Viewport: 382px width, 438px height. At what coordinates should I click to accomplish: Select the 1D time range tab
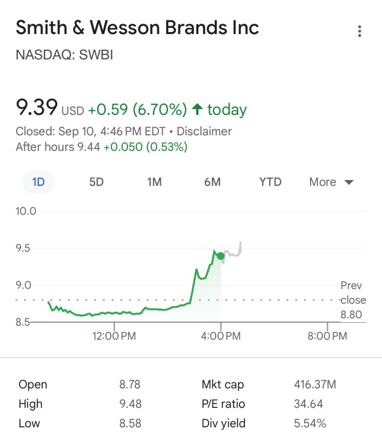(38, 182)
